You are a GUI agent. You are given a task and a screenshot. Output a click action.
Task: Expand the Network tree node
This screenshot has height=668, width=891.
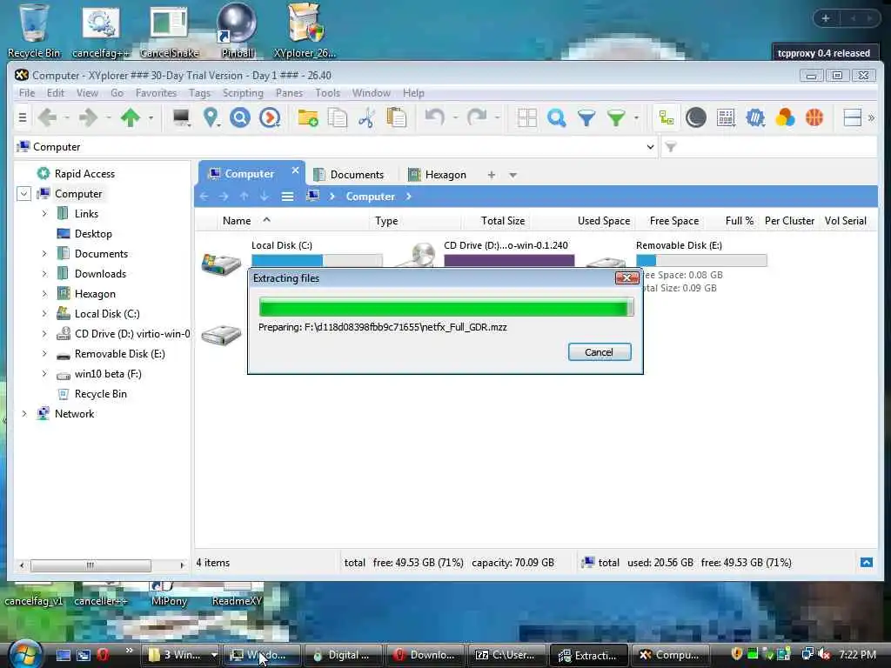(x=24, y=413)
